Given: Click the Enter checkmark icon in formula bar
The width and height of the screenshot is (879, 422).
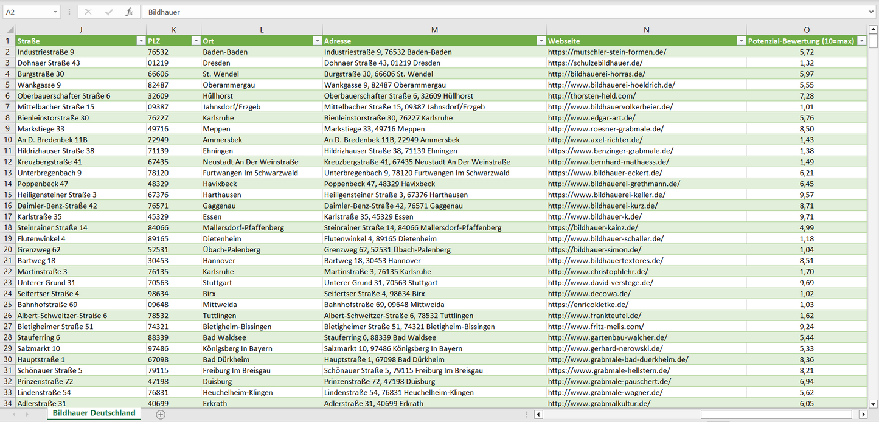Looking at the screenshot, I should [x=109, y=12].
